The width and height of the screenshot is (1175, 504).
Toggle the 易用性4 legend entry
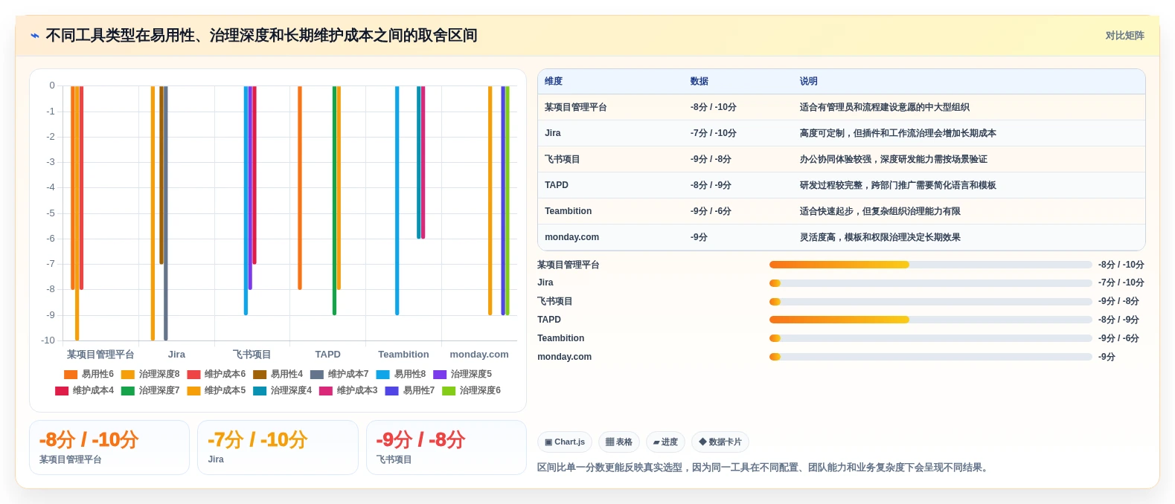click(278, 375)
